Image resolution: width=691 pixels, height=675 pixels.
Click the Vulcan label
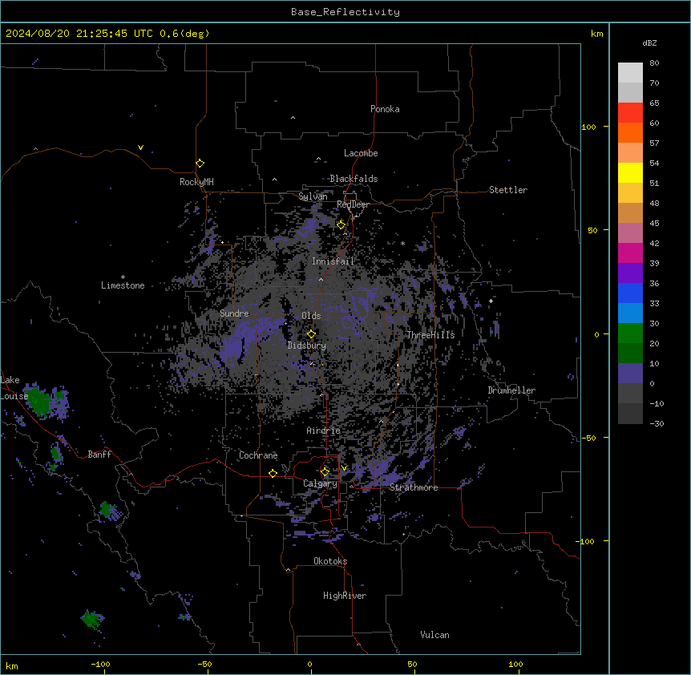pyautogui.click(x=434, y=635)
